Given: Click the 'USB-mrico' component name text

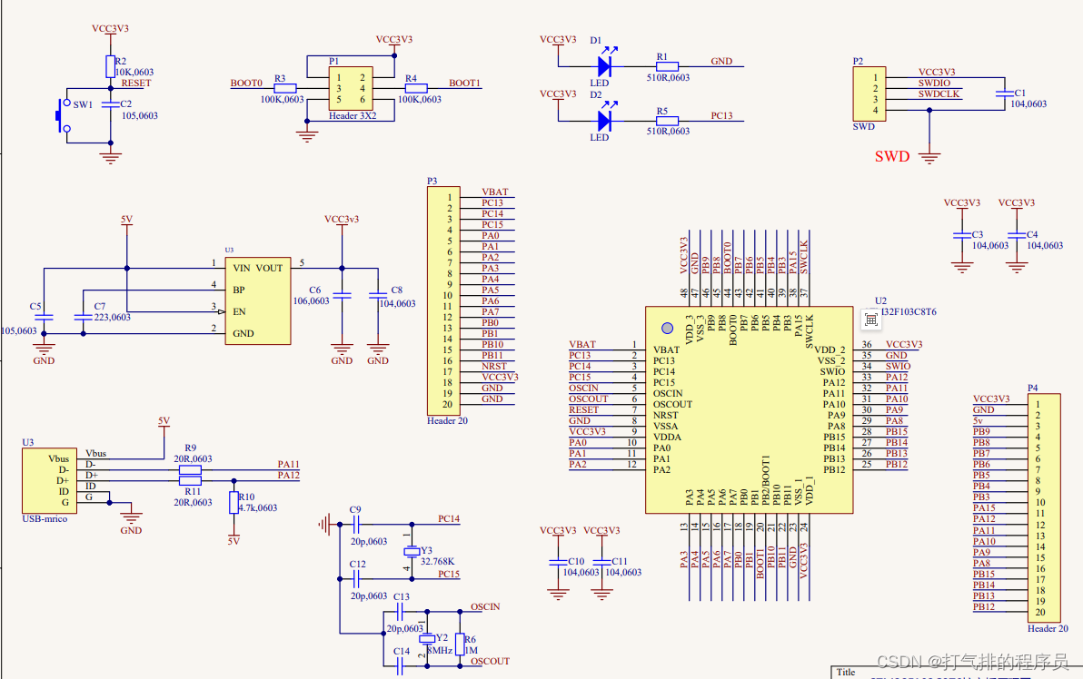Looking at the screenshot, I should (45, 519).
